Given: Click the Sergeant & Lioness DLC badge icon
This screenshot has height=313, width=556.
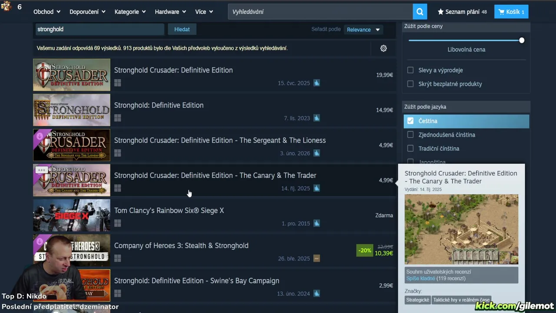Looking at the screenshot, I should [40, 136].
